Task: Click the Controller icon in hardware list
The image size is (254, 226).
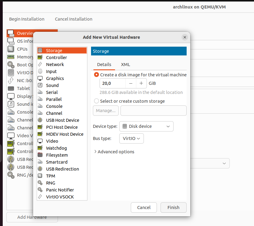Action: 40,58
